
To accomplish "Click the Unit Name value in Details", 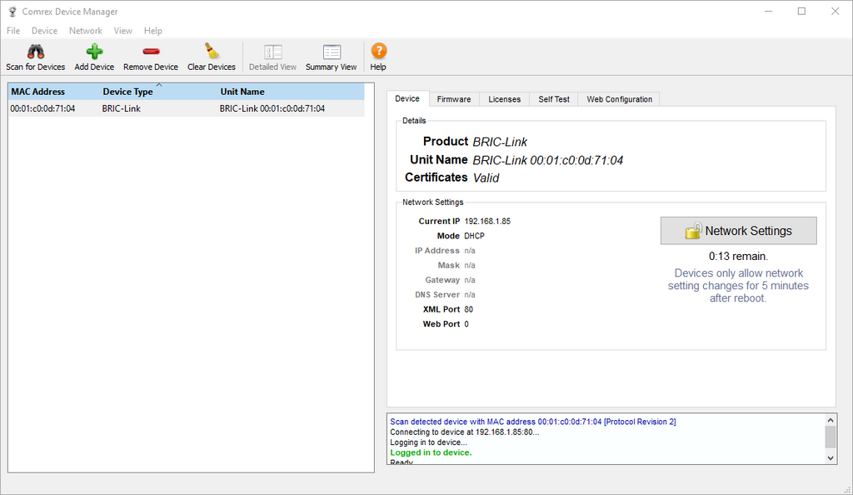I will 548,161.
